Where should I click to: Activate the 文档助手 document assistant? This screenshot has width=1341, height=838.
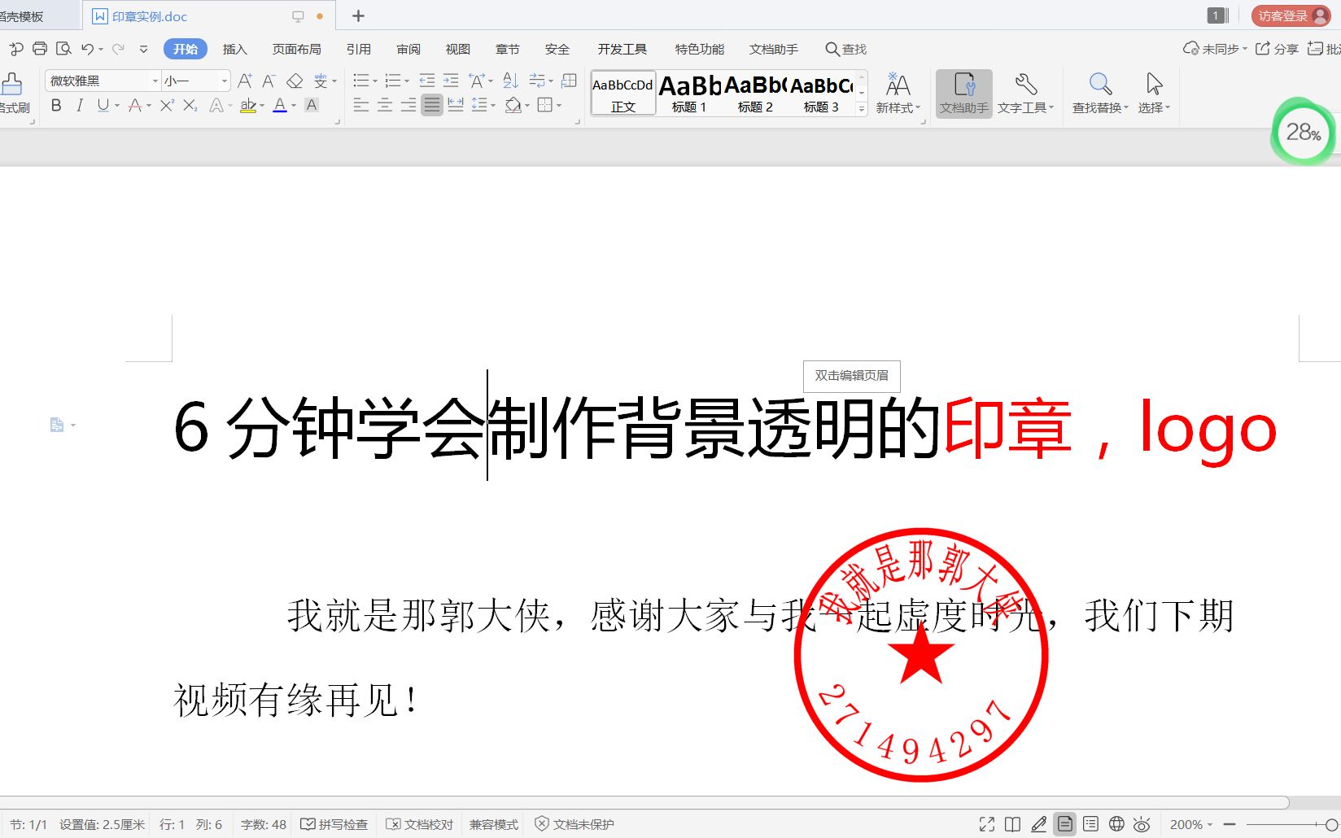coord(963,92)
